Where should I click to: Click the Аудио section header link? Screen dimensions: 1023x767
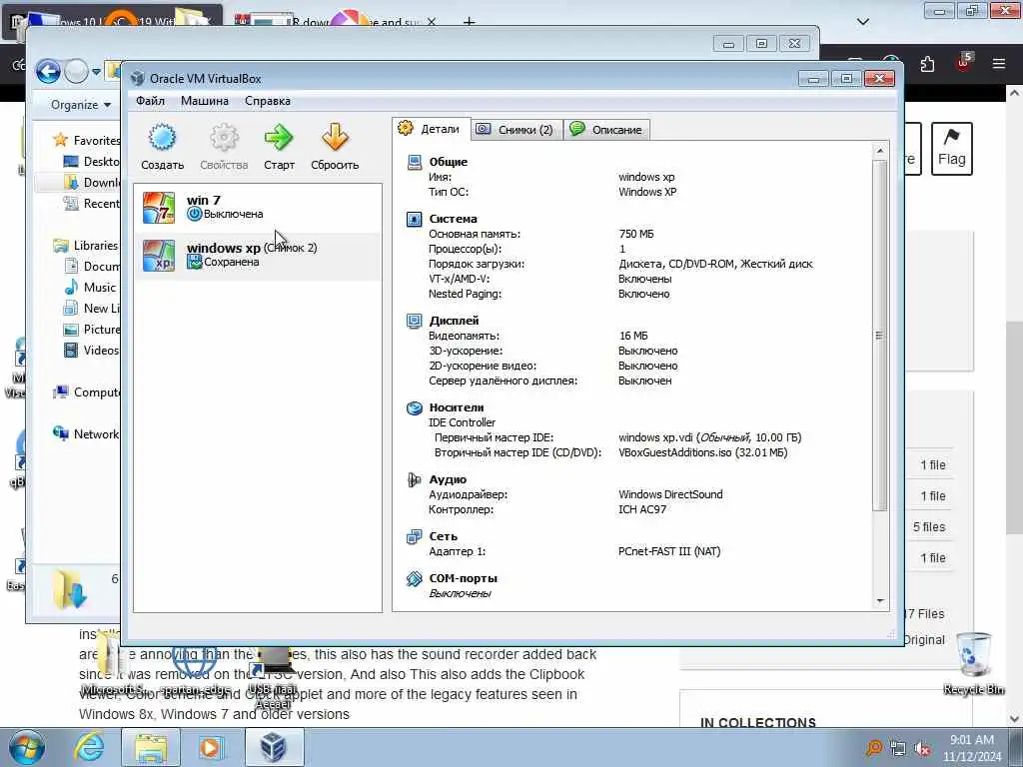click(x=447, y=479)
